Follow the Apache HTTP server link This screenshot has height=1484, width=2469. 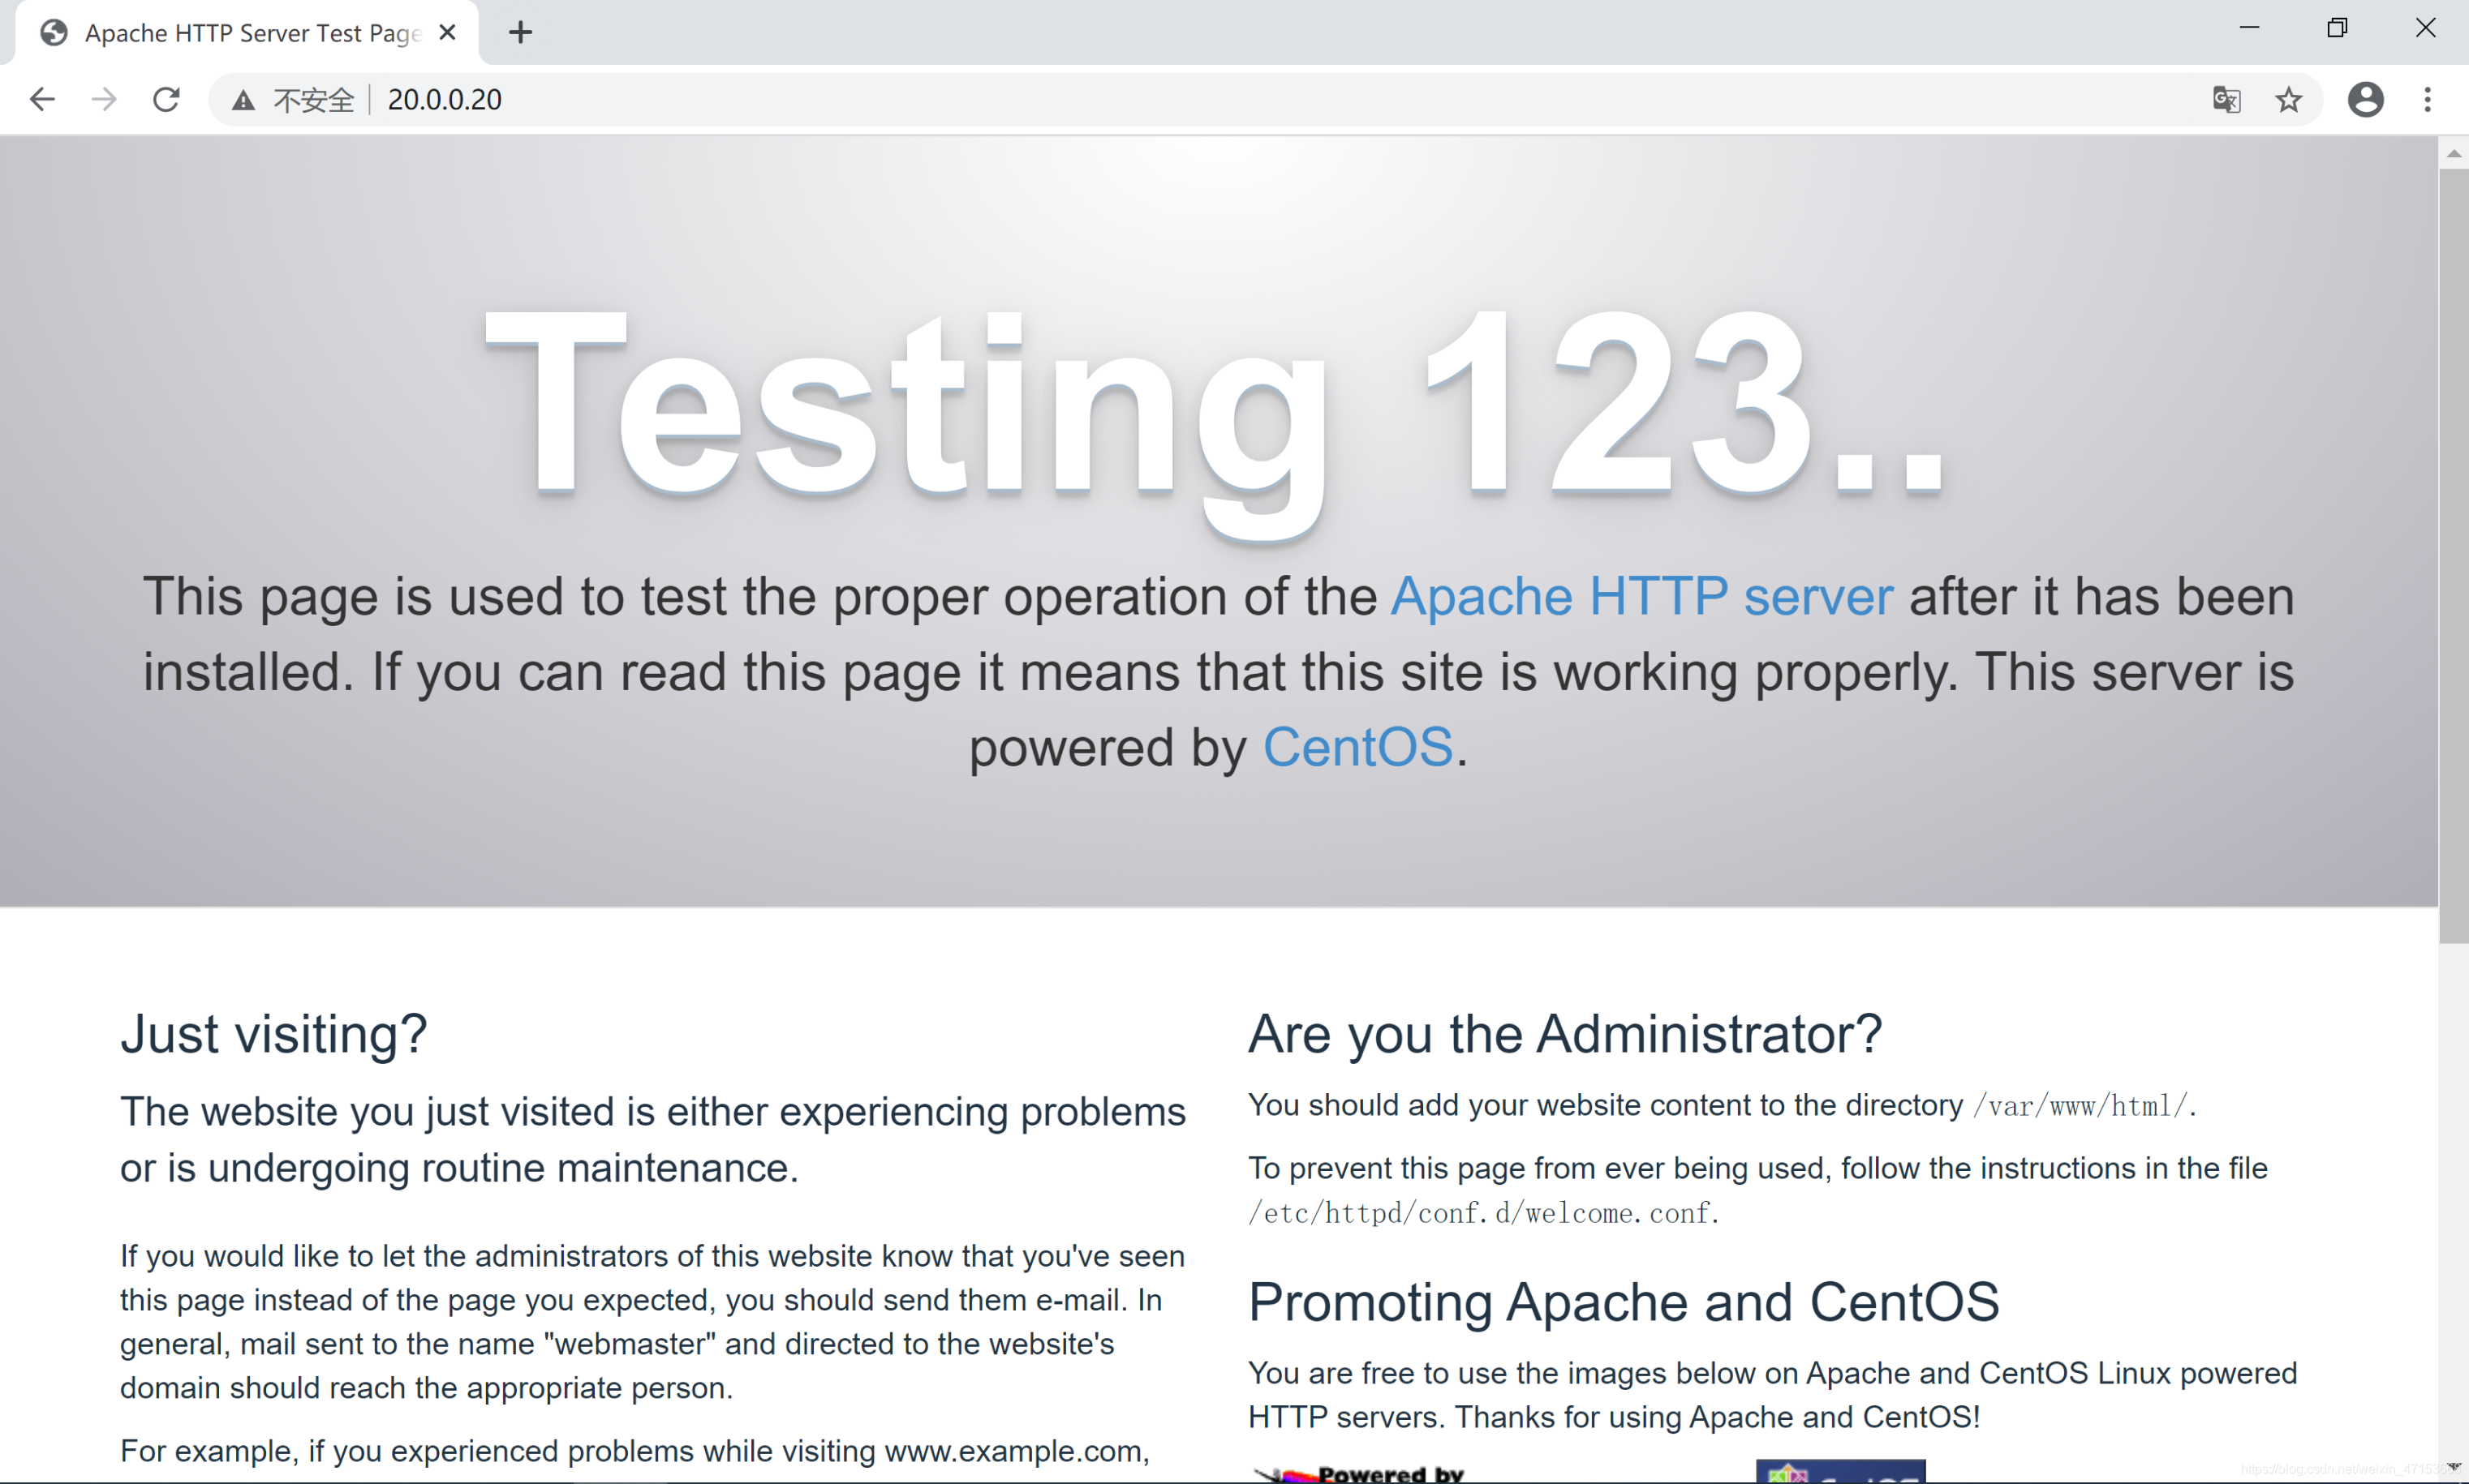(x=1641, y=596)
